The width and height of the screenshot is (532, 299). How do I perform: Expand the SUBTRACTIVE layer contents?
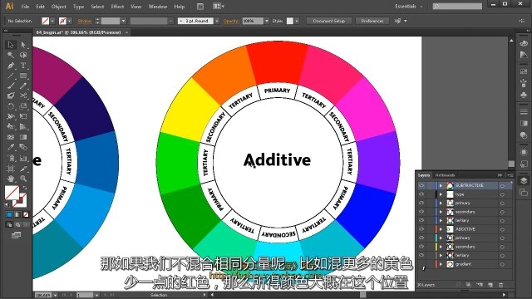[441, 185]
